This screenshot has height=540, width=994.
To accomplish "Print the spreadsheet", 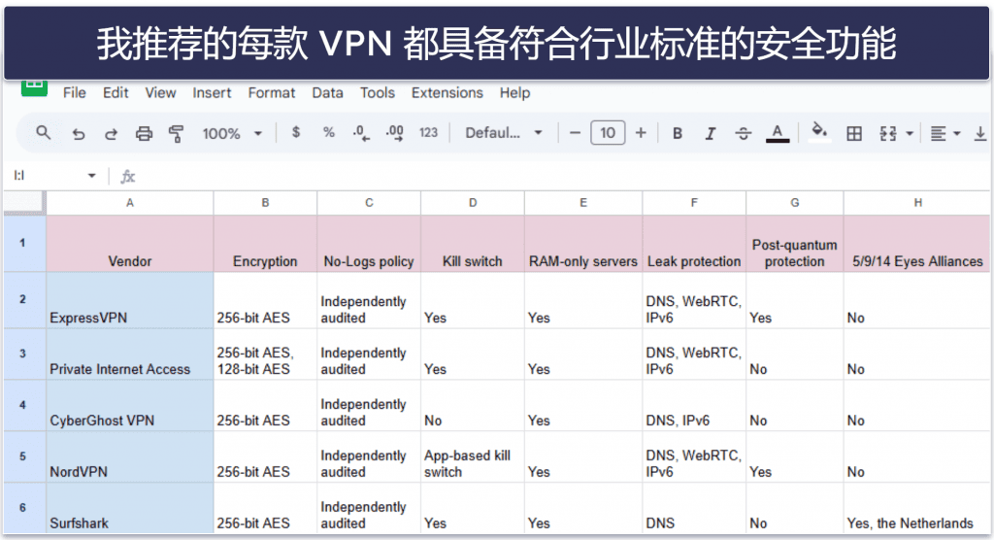I will pos(144,133).
